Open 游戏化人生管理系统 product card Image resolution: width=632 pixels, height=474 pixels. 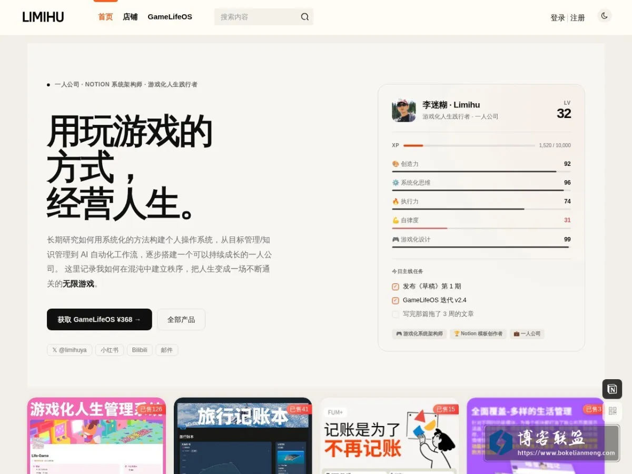tap(96, 436)
